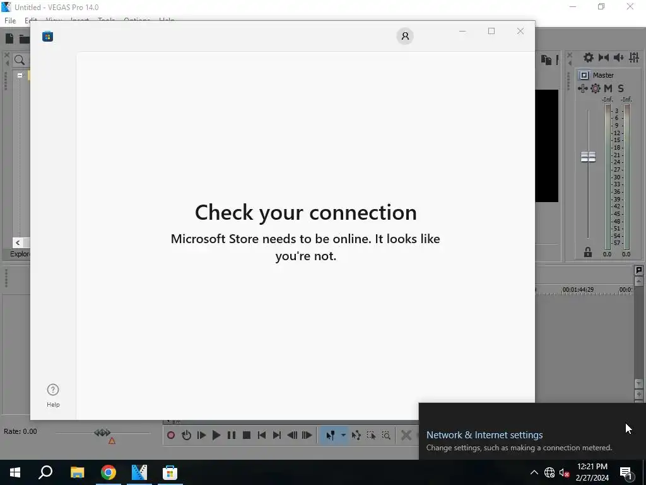
Task: Open the Windows Start menu
Action: coord(15,472)
